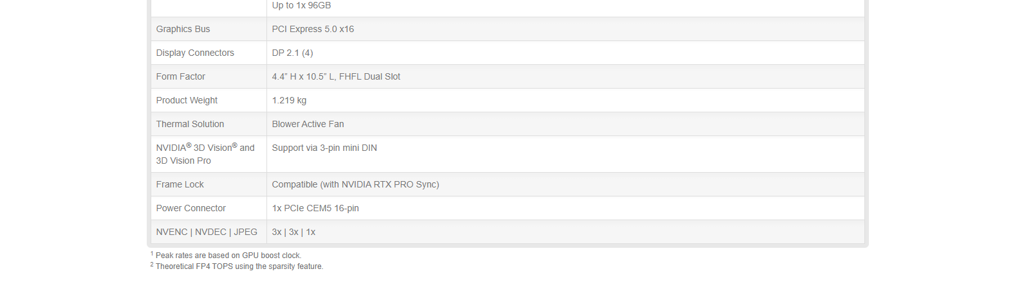Image resolution: width=1015 pixels, height=287 pixels.
Task: Select the 1.219 kg weight value
Action: [x=289, y=100]
